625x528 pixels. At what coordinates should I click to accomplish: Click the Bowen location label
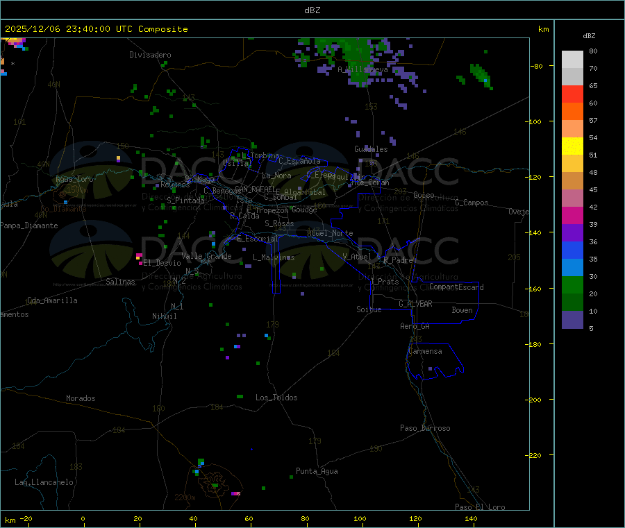[x=462, y=310]
